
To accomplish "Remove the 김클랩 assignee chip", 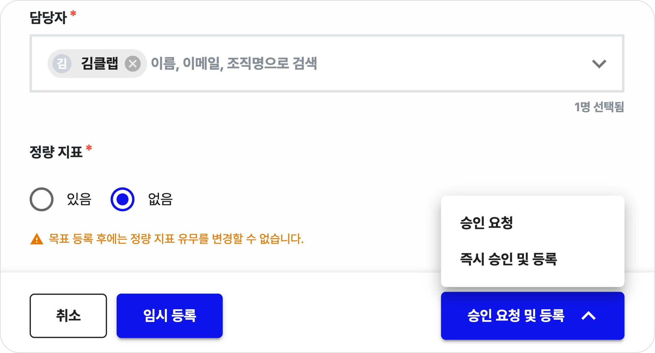I will (x=133, y=64).
